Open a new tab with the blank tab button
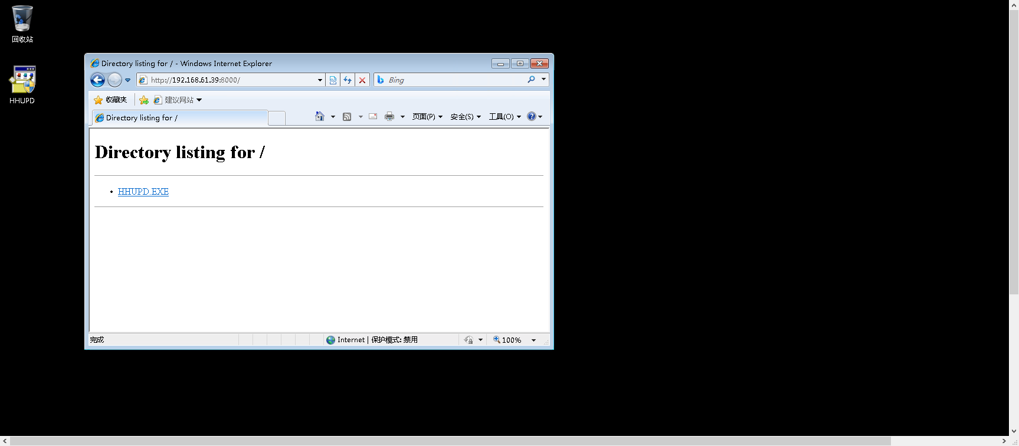Screen dimensions: 1019x446 [x=276, y=118]
